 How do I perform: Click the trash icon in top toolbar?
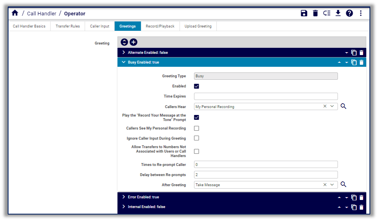pos(315,13)
